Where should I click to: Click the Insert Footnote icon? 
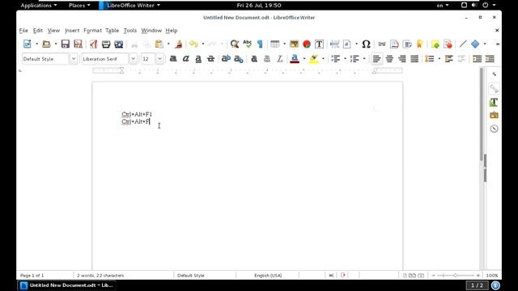coord(394,44)
